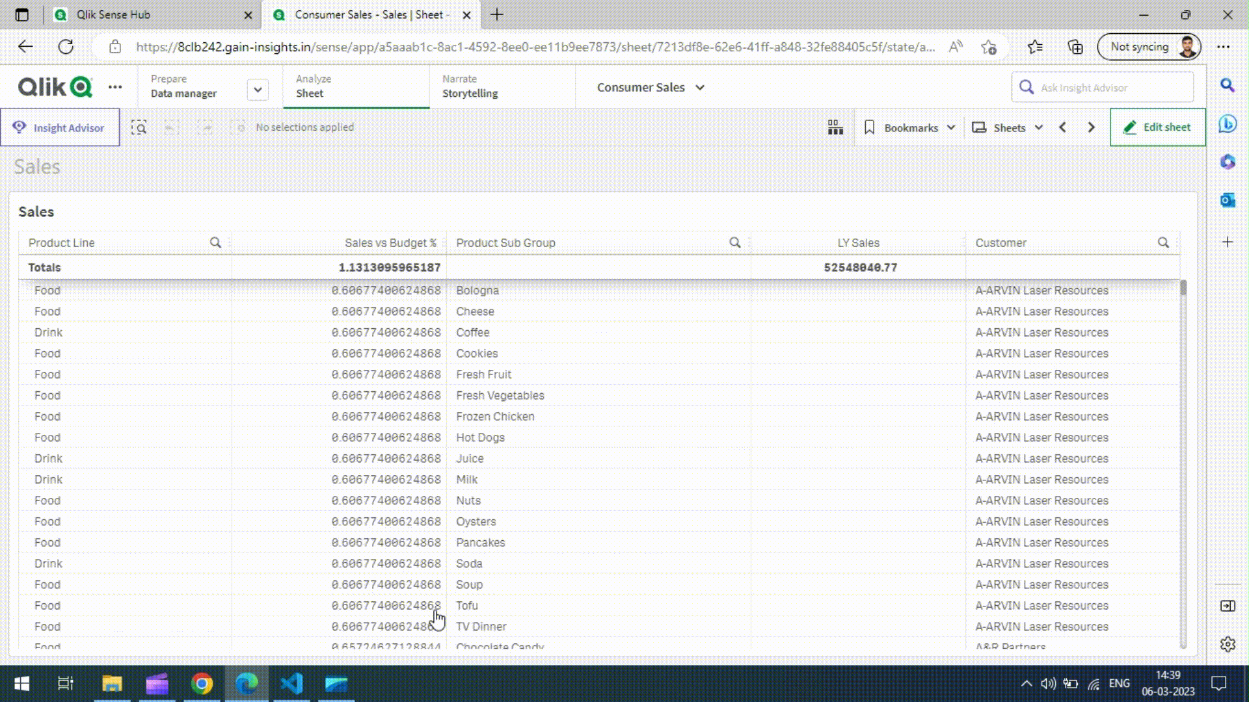Click the Edit sheet button

1157,127
